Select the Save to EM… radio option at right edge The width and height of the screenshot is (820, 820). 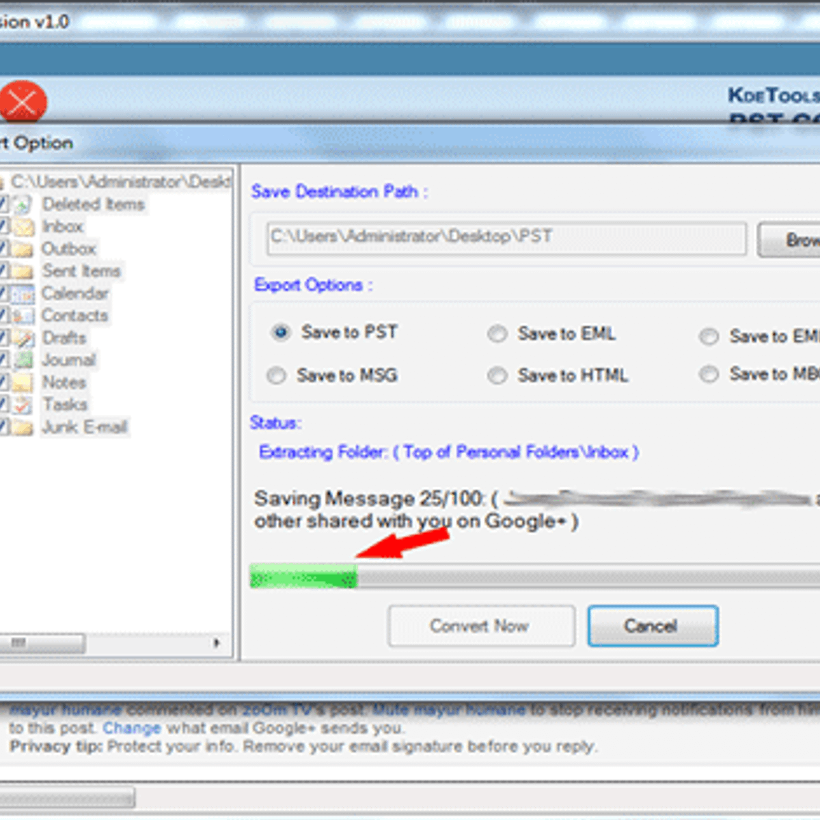pyautogui.click(x=709, y=337)
